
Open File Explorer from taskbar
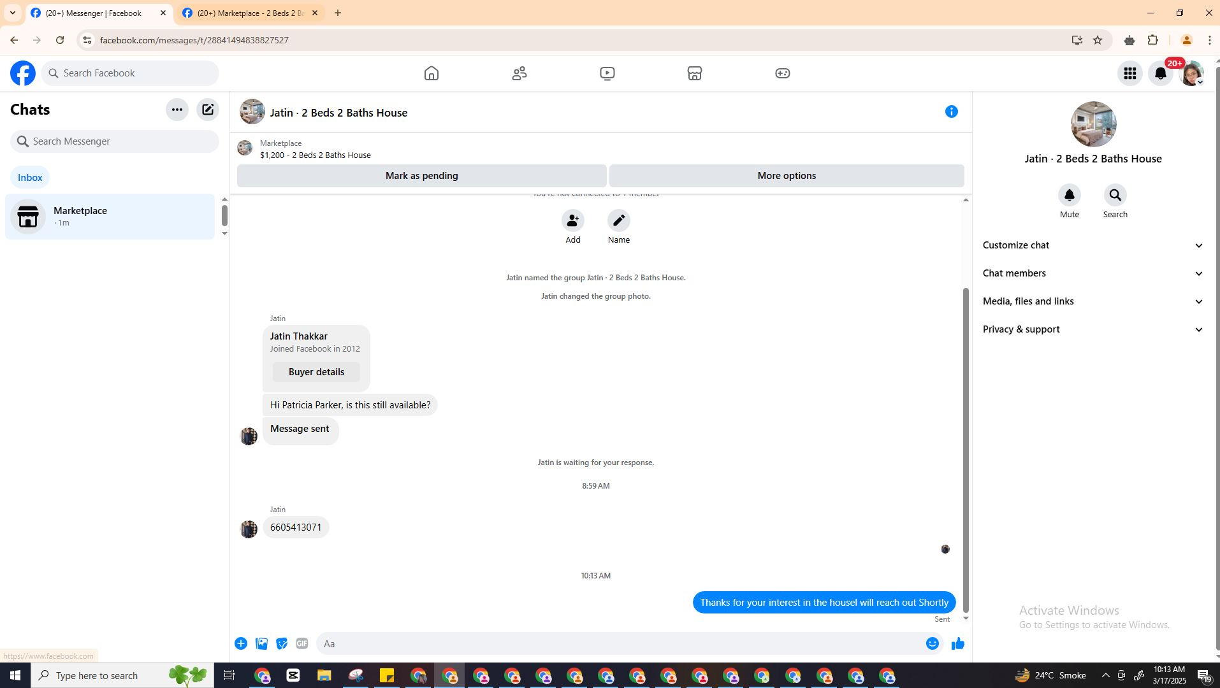pos(324,675)
